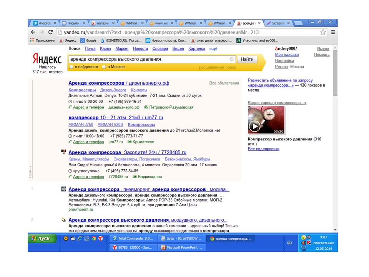Open the «Аренда компрессоров / дизельэнерго.рф» ad
369x277 pixels.
click(119, 83)
